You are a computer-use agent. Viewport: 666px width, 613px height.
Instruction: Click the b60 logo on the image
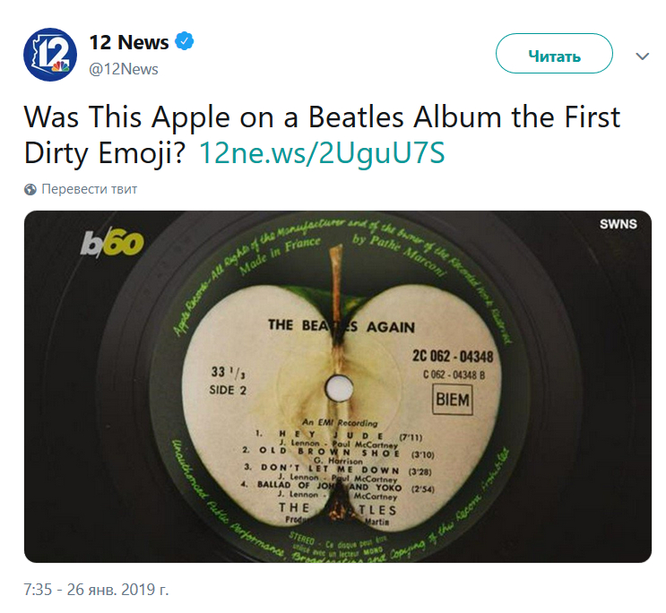click(x=112, y=245)
